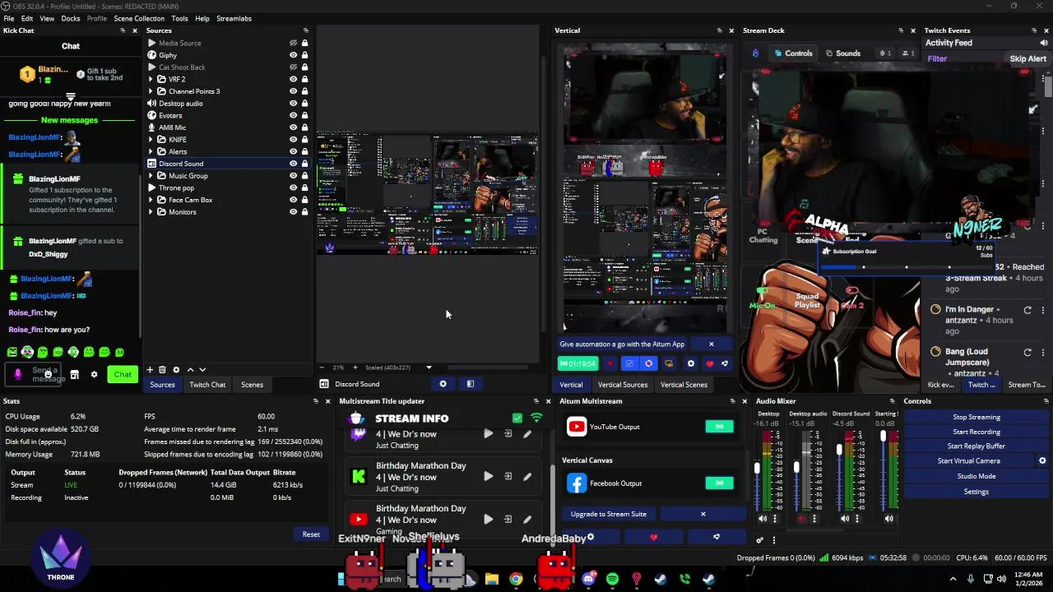The height and width of the screenshot is (592, 1053).
Task: Move source up with arrow icon
Action: (190, 370)
